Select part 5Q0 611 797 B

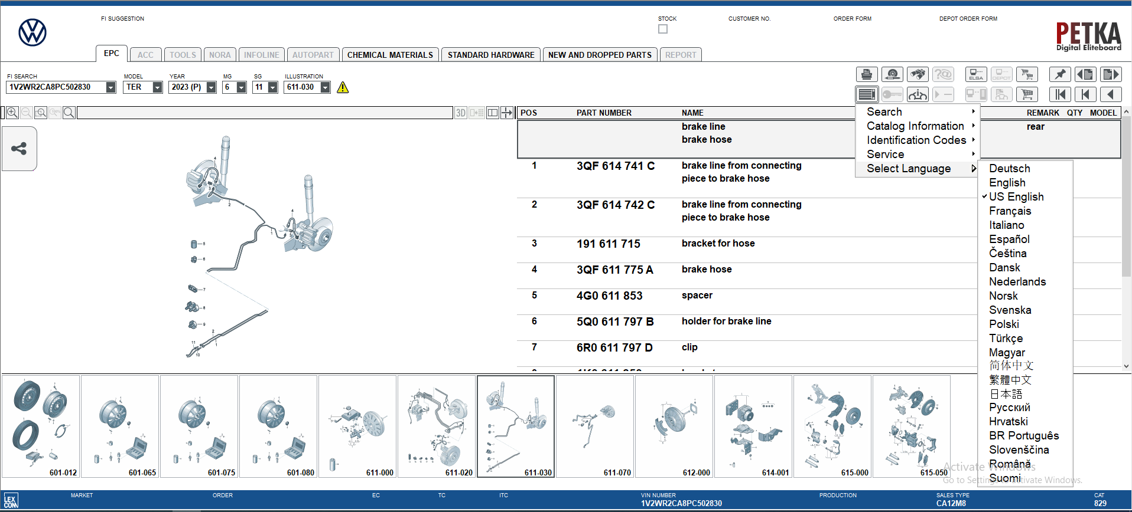coord(615,322)
